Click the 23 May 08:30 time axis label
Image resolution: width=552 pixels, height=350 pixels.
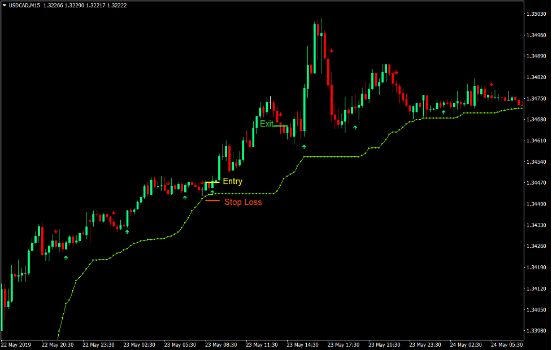click(x=221, y=343)
